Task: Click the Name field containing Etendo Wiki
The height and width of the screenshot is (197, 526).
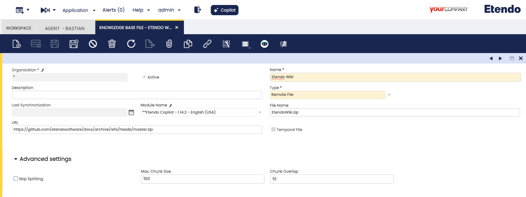Action: [x=395, y=77]
